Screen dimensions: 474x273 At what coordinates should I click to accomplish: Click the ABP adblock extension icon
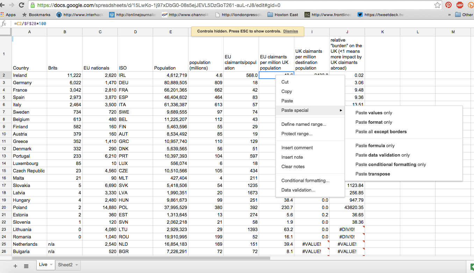(x=459, y=5)
